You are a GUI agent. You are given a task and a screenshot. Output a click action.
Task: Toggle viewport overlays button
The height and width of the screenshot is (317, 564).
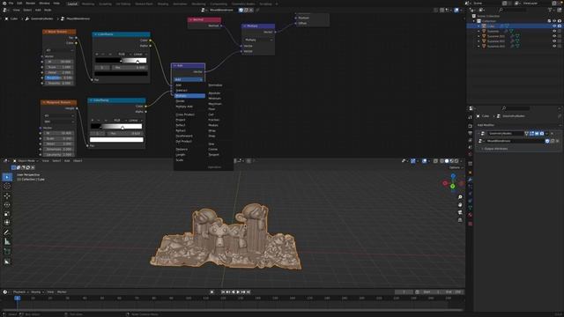point(424,161)
